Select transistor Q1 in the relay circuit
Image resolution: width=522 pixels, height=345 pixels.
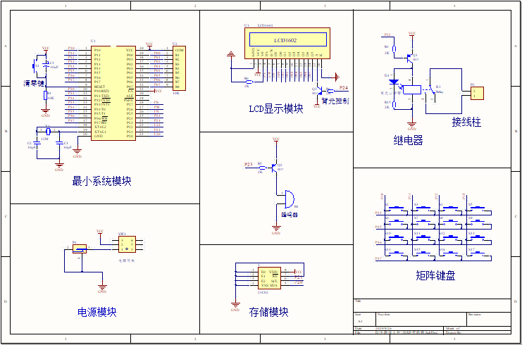(x=410, y=58)
